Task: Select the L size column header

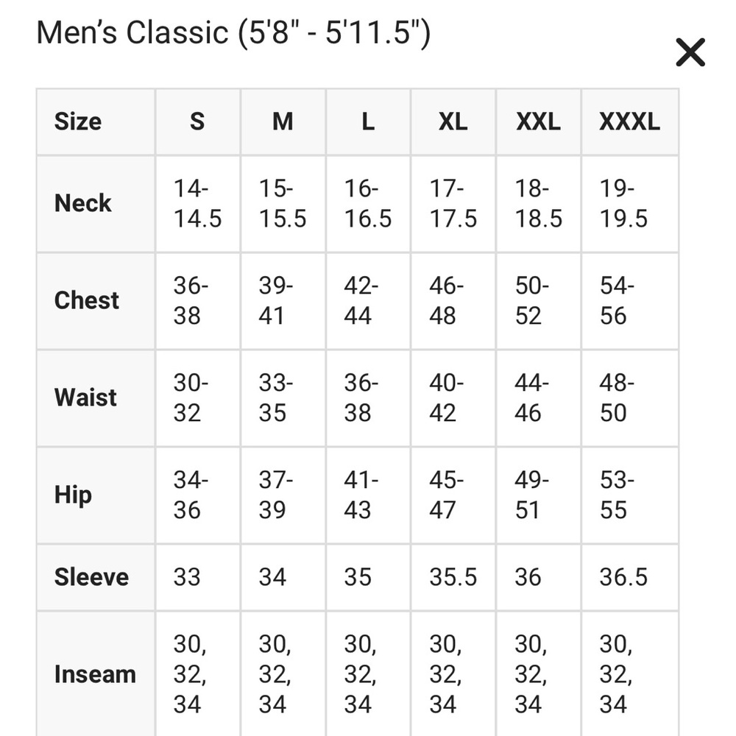Action: tap(369, 121)
